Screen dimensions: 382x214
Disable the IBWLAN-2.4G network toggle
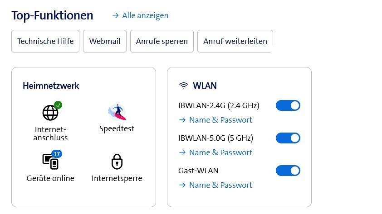288,105
